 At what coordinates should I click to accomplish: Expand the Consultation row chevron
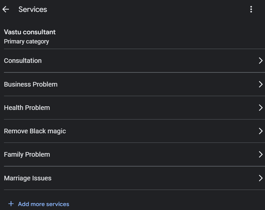click(261, 61)
